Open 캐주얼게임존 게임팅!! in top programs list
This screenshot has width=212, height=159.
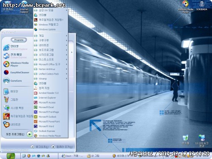(48, 20)
